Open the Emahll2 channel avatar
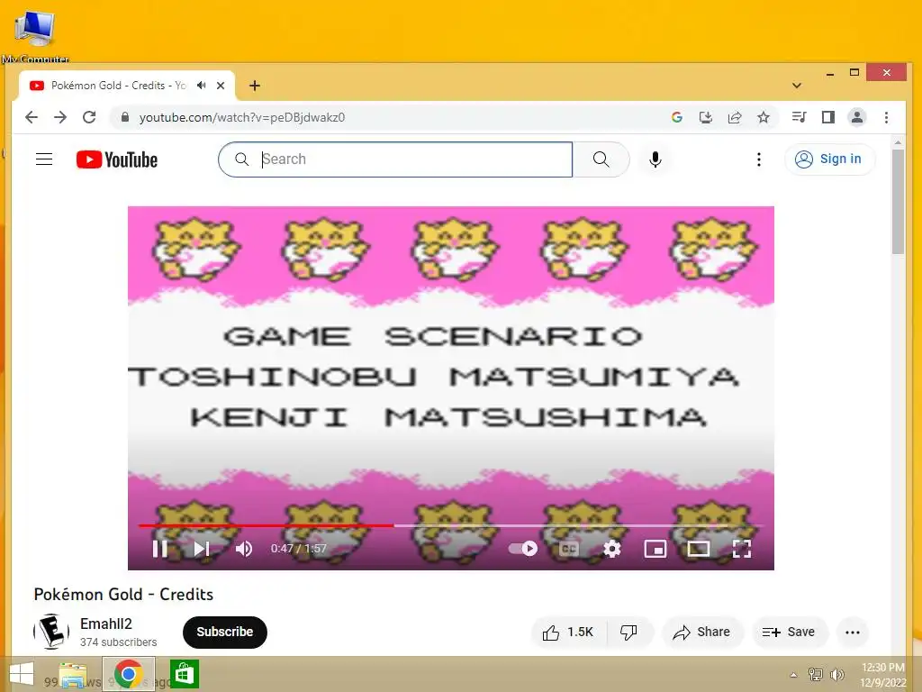 coord(51,632)
